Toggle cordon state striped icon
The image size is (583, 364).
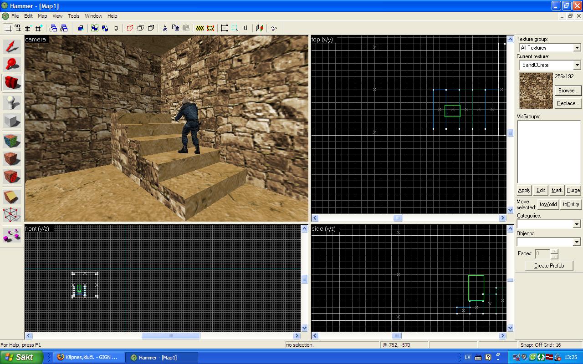[200, 28]
